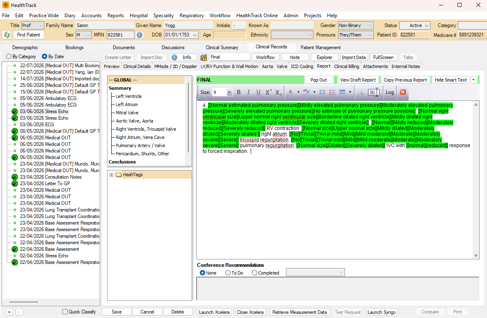
Task: Click the report editor vertical scrollbar down arrow
Action: 476,256
